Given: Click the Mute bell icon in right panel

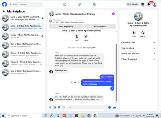Looking at the screenshot, I should [x=134, y=33].
